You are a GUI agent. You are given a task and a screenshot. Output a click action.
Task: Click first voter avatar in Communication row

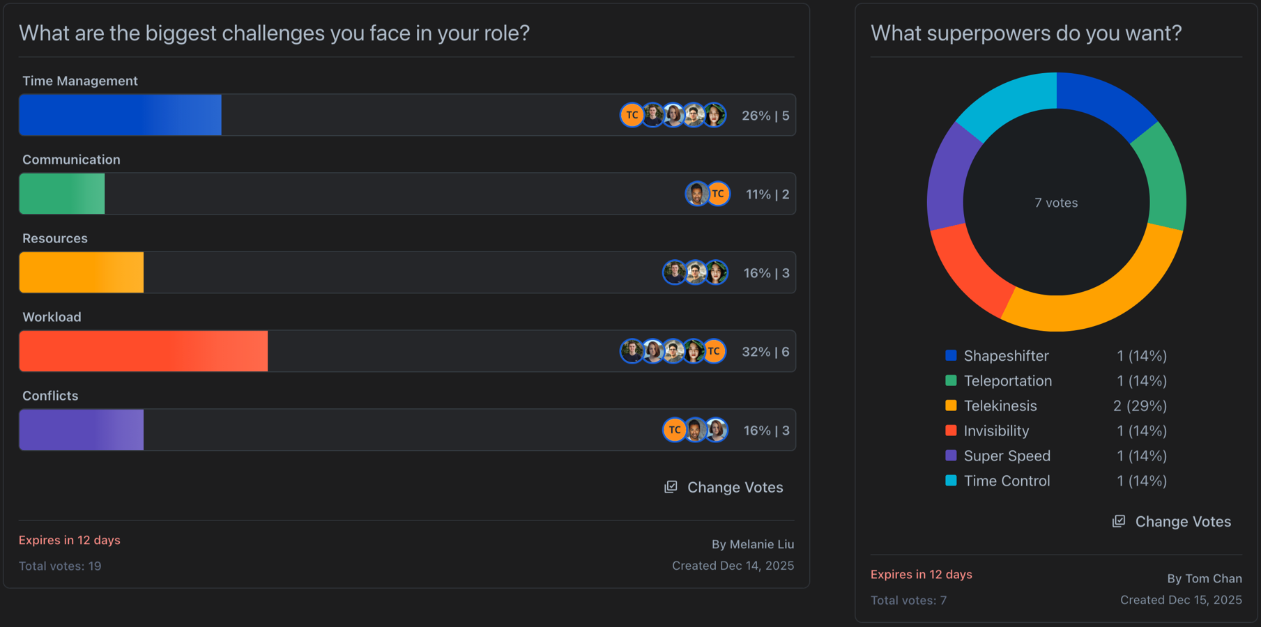click(696, 194)
